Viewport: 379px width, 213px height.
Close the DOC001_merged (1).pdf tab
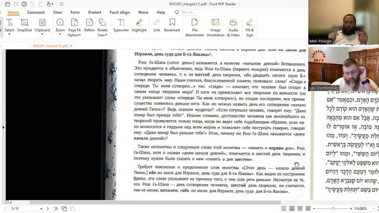coord(71,46)
